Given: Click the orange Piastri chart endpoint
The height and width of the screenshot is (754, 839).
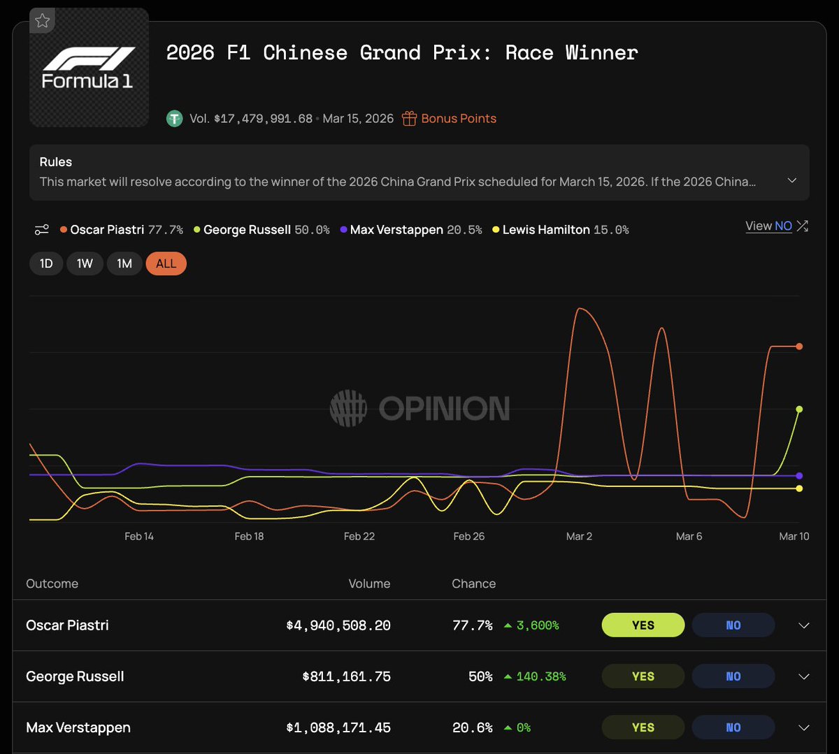Looking at the screenshot, I should pyautogui.click(x=799, y=347).
